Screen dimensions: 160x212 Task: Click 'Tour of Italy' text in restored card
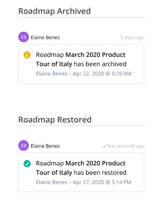point(54,173)
